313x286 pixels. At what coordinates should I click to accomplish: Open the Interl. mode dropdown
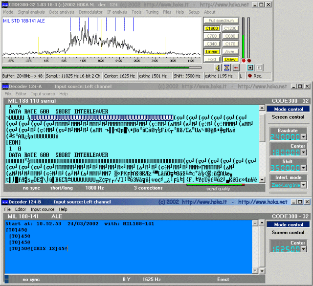point(303,185)
